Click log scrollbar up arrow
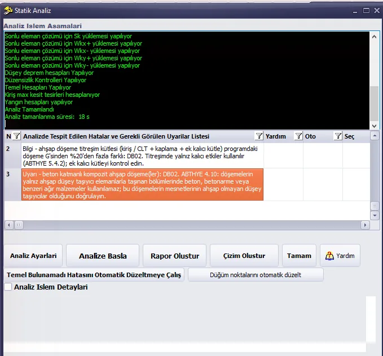Viewport: 383px width, 356px height. tap(374, 37)
